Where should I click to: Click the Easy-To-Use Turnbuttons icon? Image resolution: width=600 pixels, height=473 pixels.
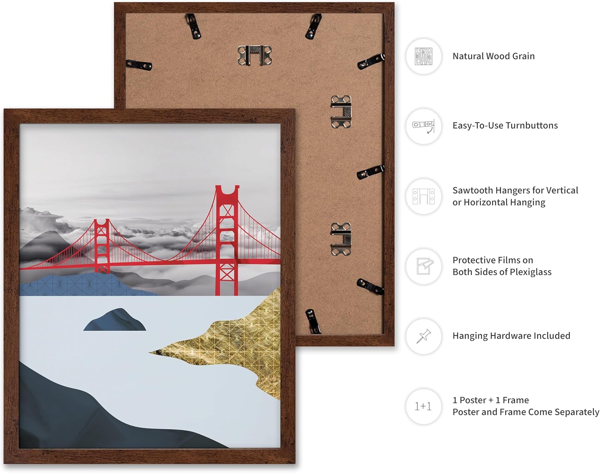pos(424,126)
